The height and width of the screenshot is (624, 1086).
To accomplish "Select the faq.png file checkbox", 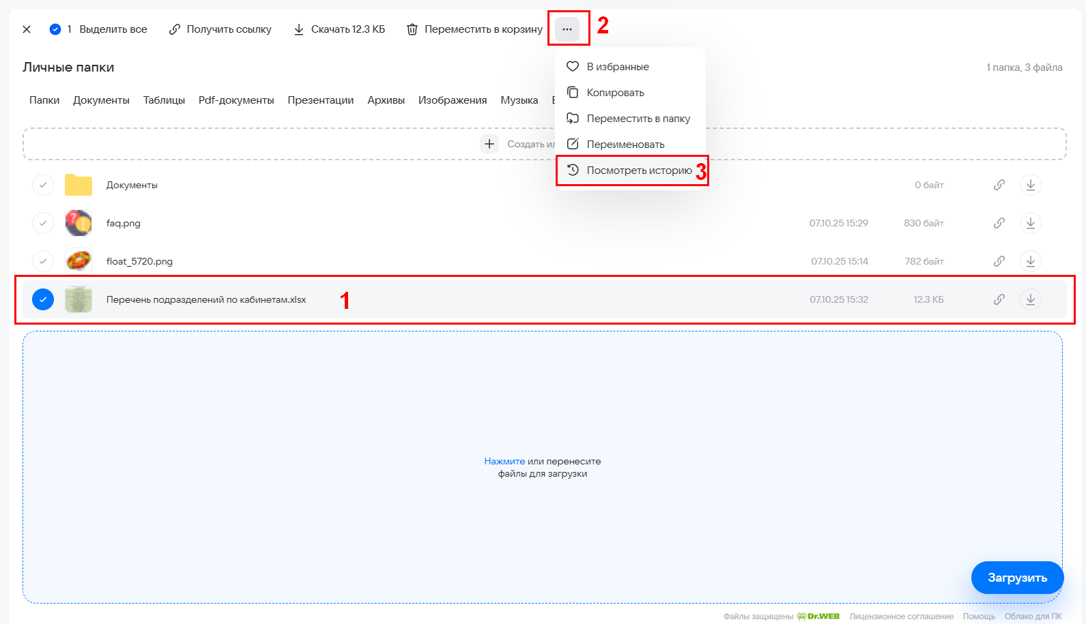I will 43,223.
